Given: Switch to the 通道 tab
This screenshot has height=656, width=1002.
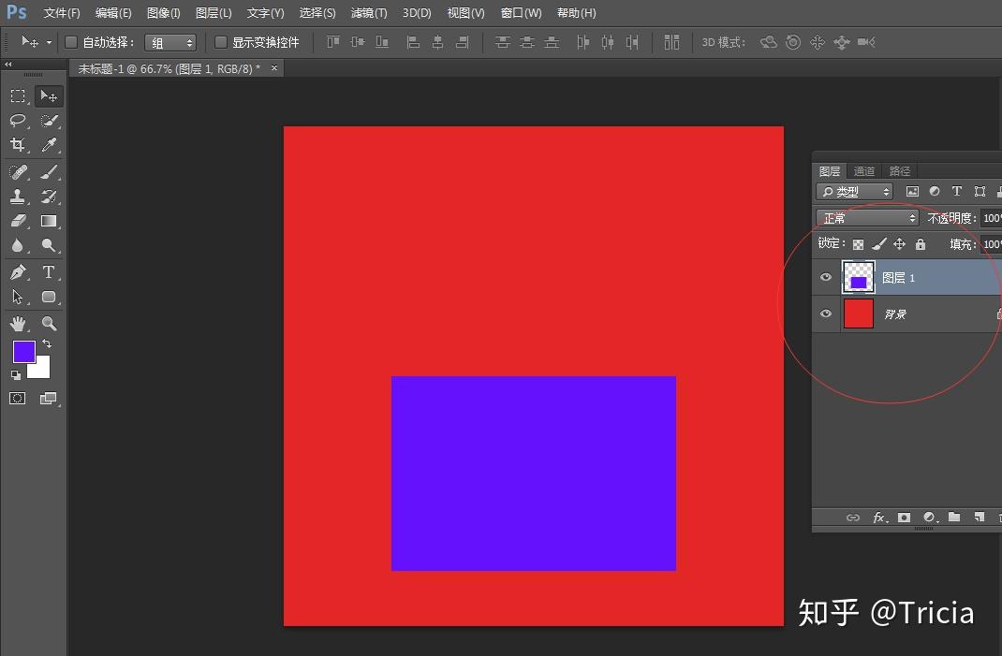Looking at the screenshot, I should coord(864,171).
